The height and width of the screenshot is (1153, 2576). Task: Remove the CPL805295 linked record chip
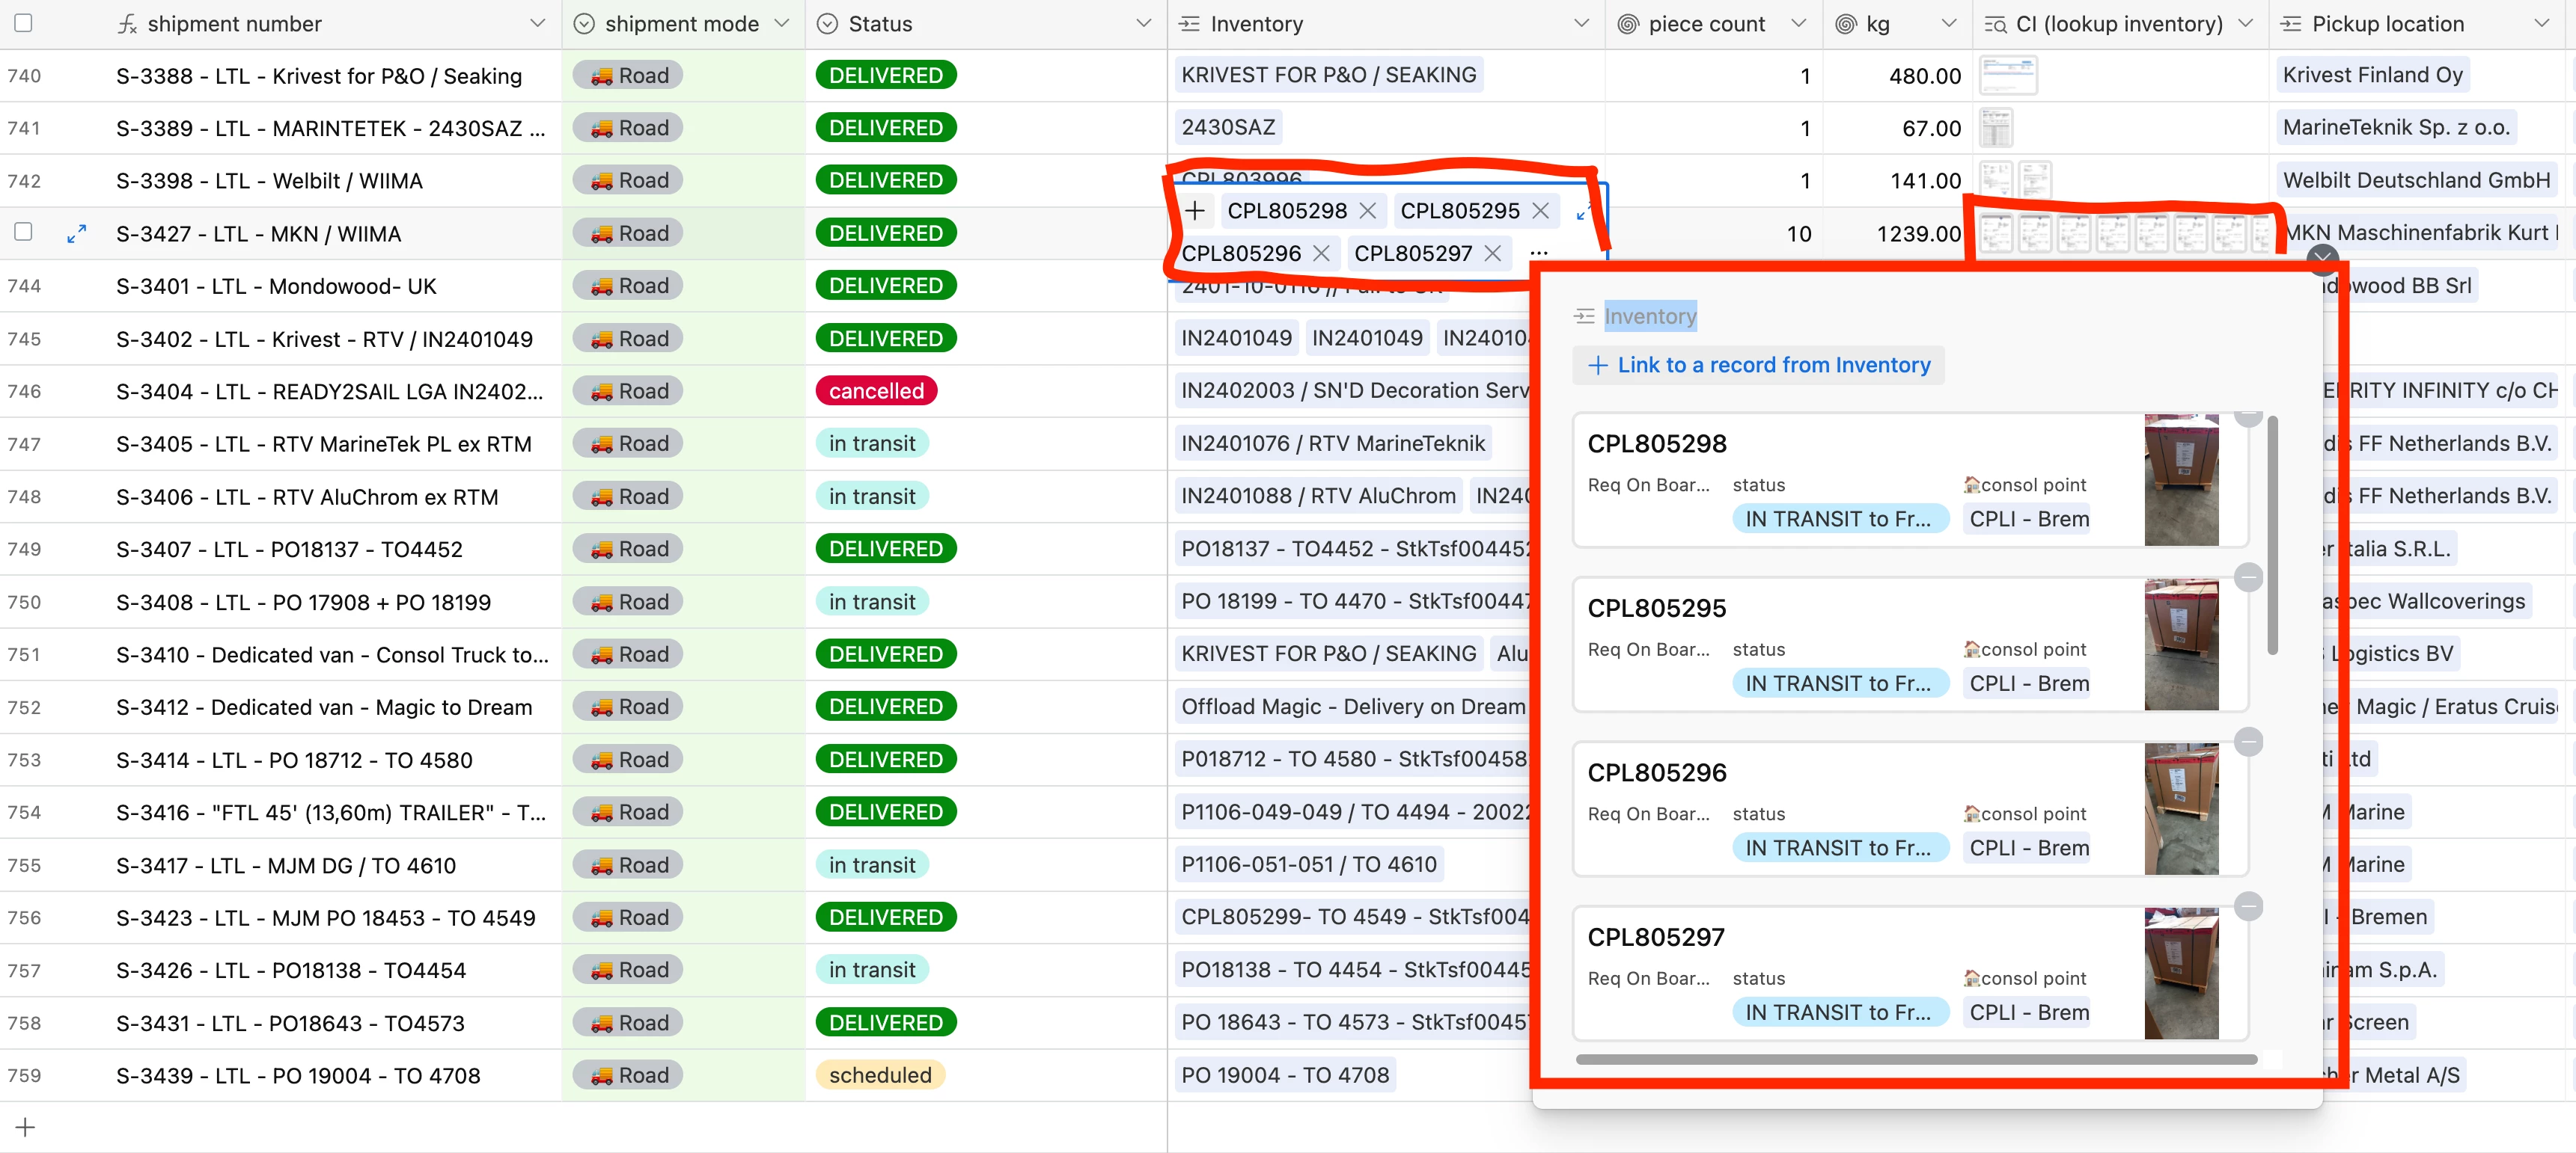coord(1540,211)
